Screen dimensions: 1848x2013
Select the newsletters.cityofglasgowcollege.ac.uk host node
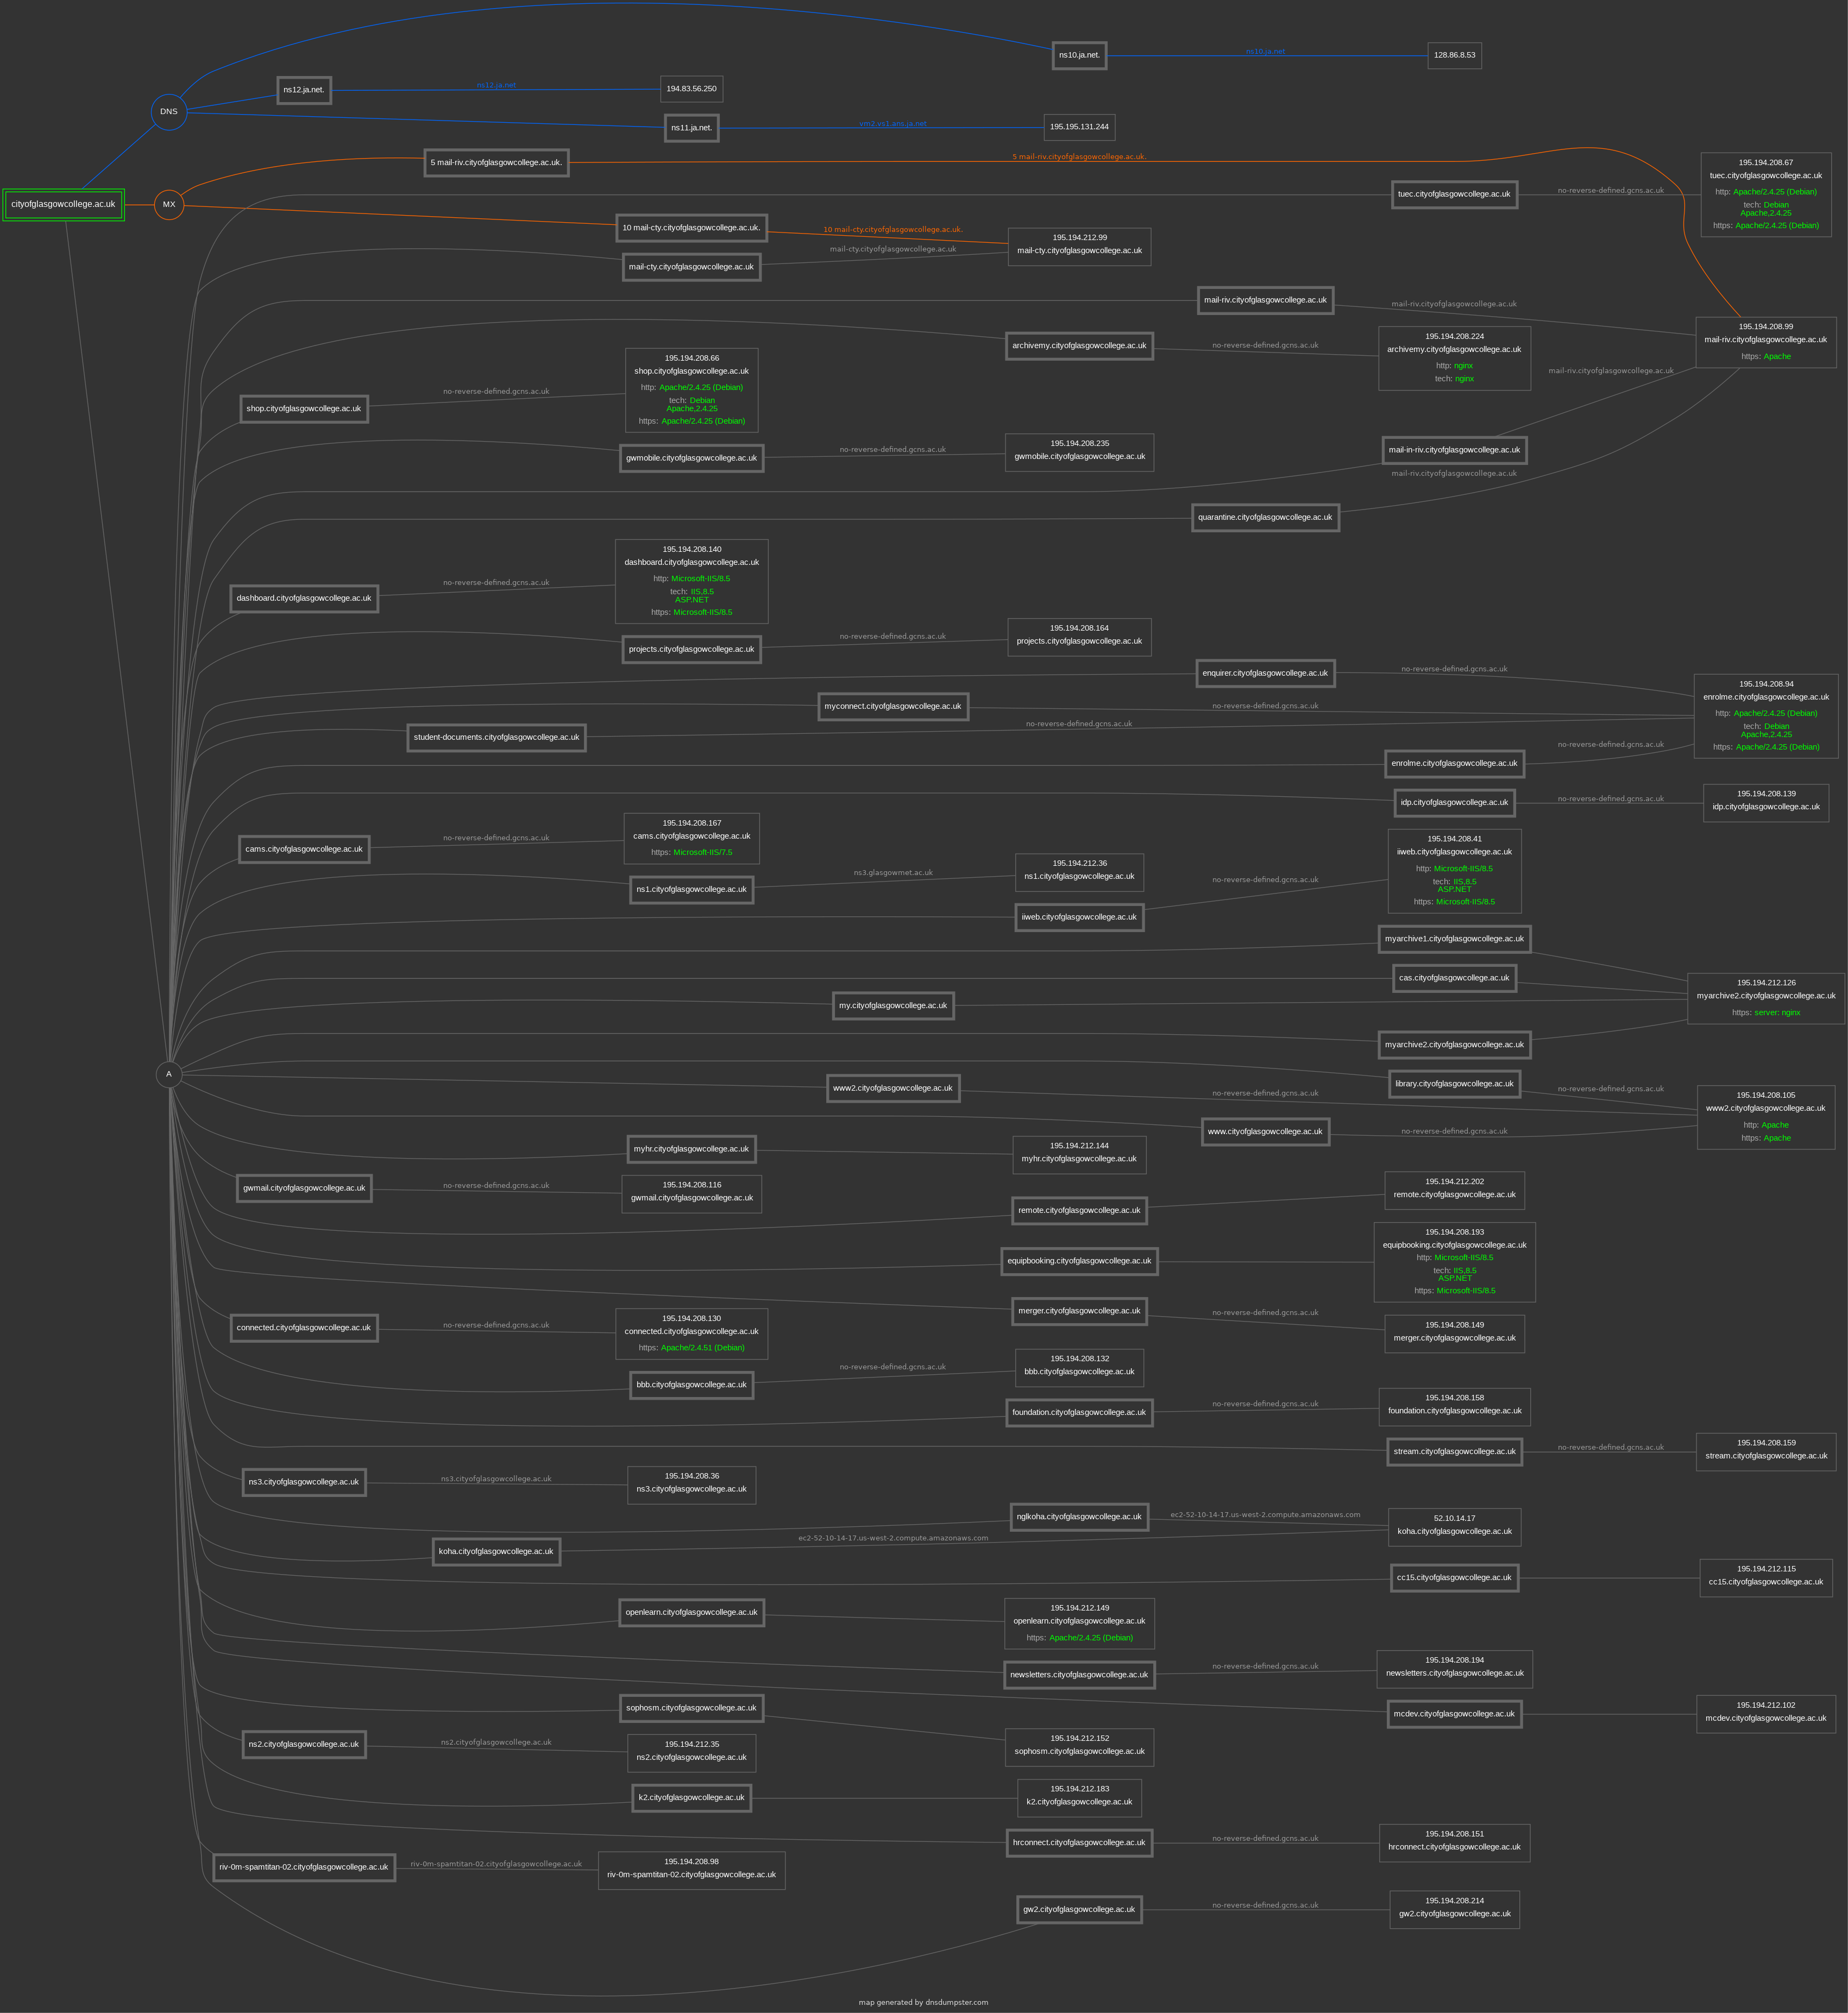point(1080,1675)
